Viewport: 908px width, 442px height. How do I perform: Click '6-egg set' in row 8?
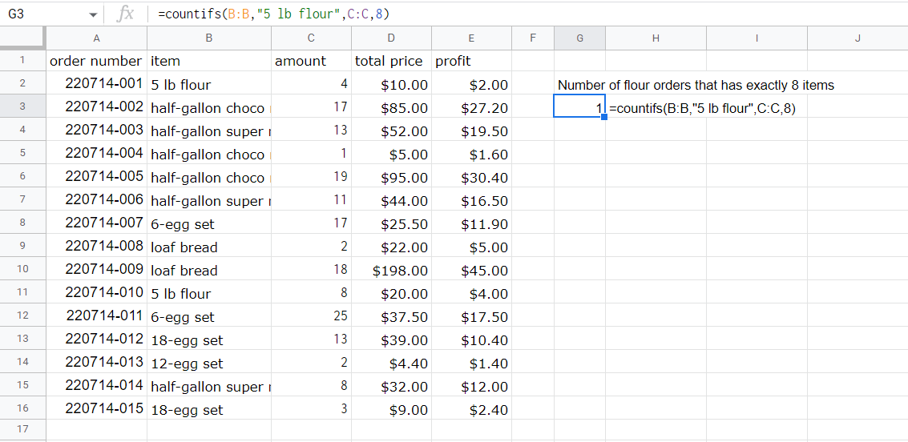click(209, 222)
